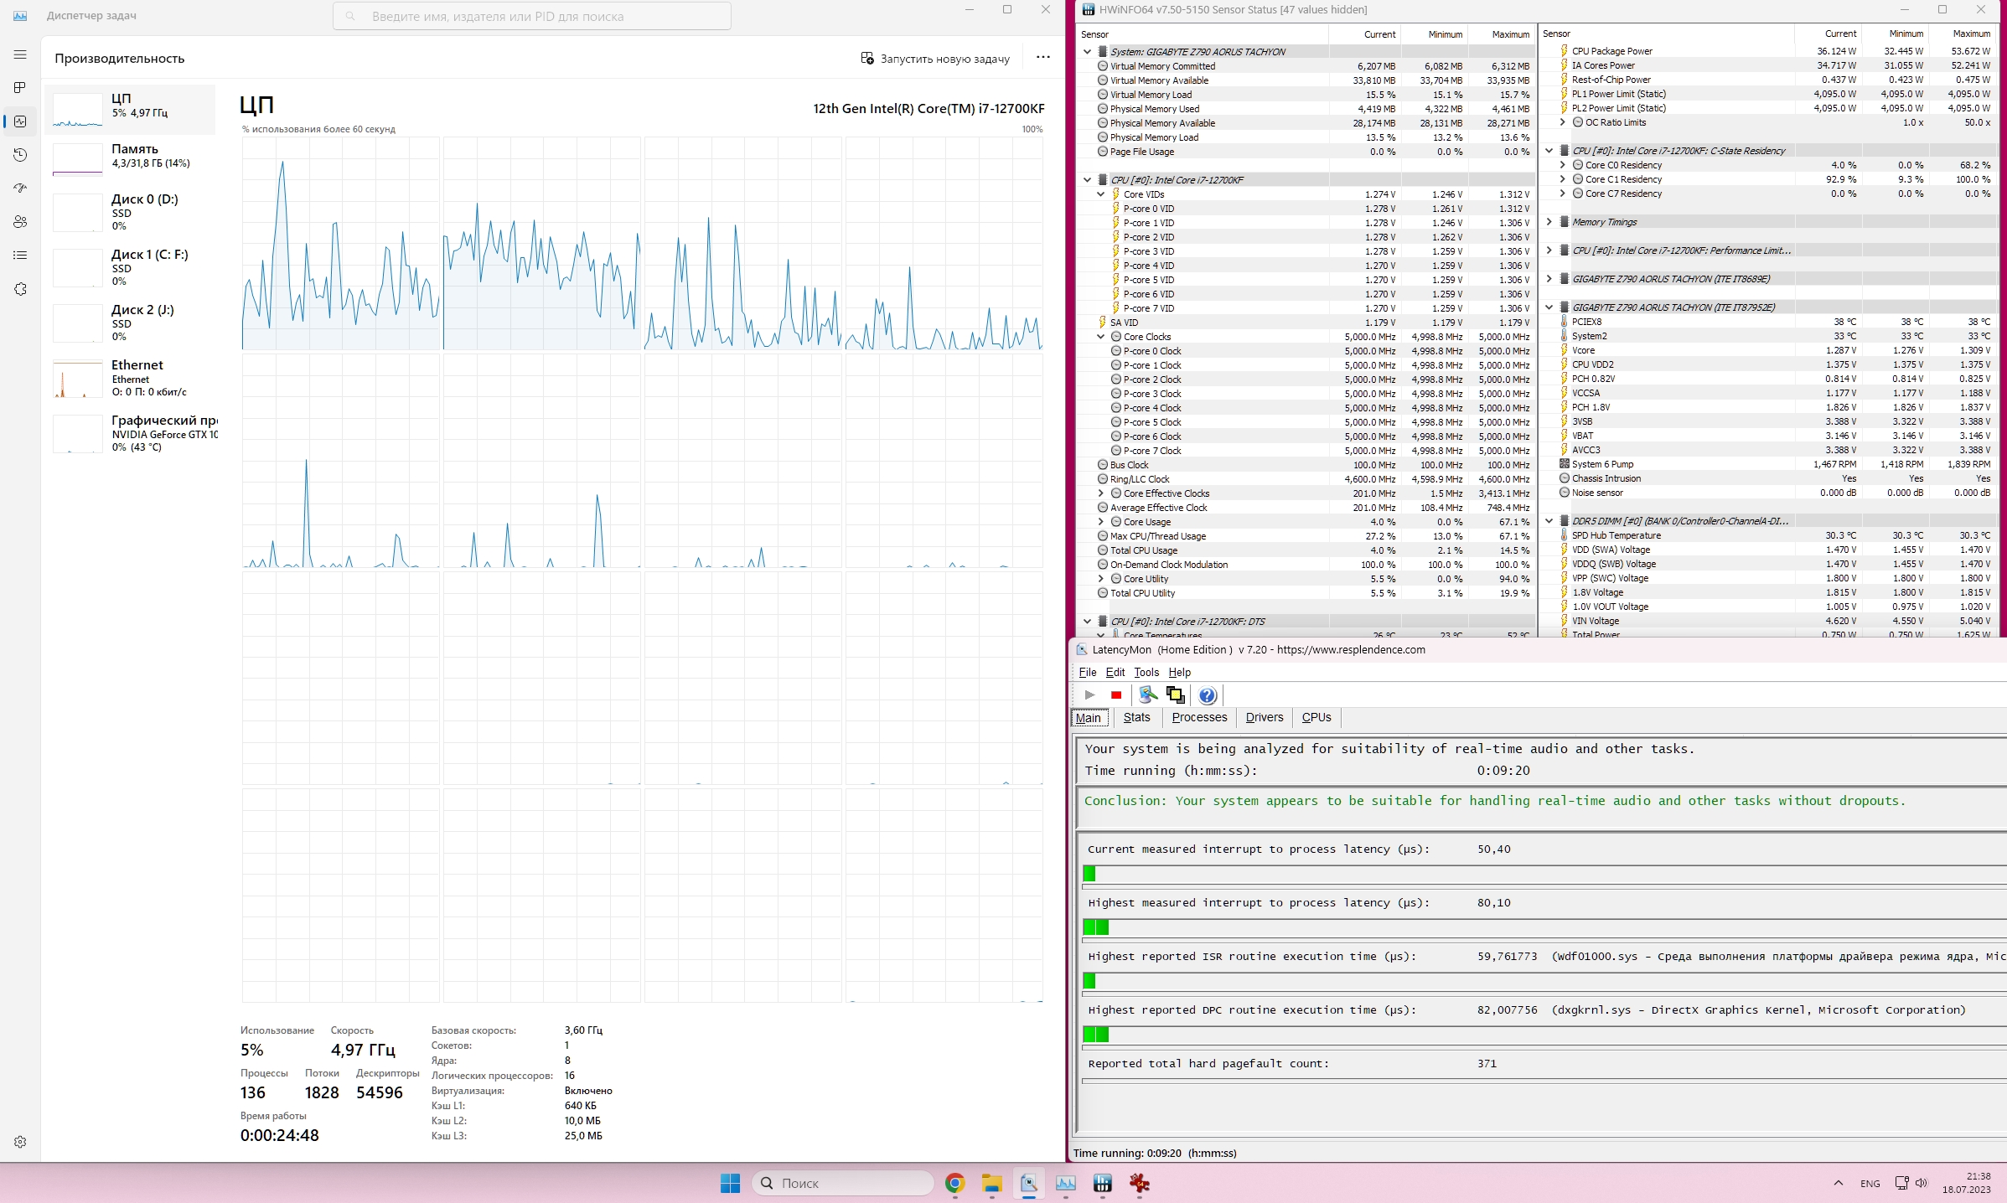
Task: Expand the Memory Timings section
Action: pyautogui.click(x=1549, y=222)
